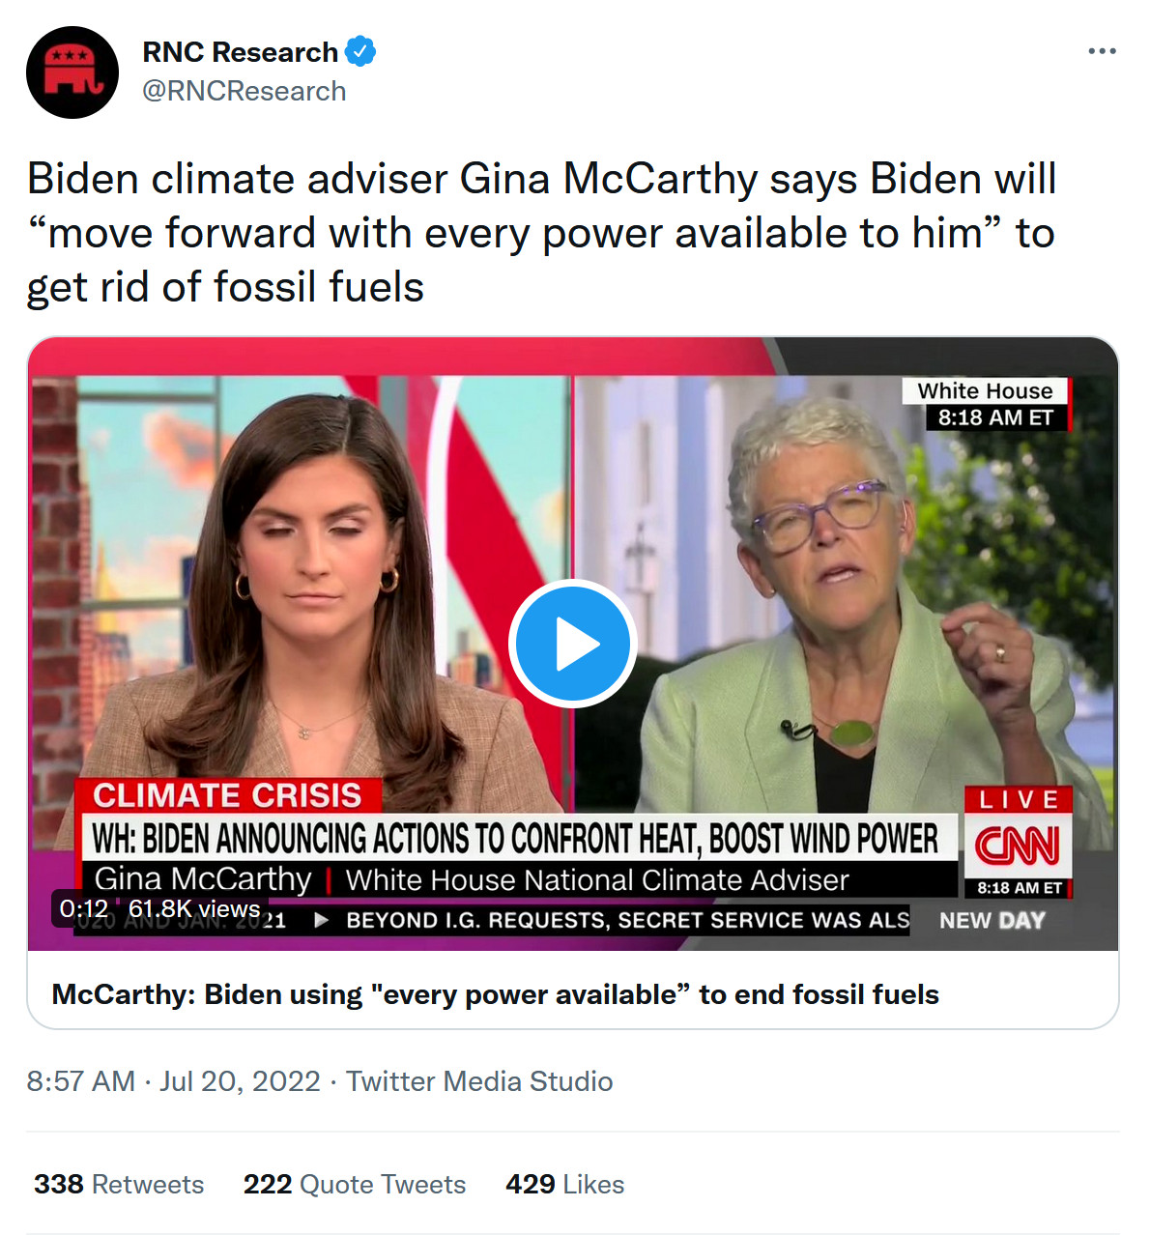Click the red LIVE badge above CNN logo
The width and height of the screenshot is (1150, 1235).
(1019, 799)
